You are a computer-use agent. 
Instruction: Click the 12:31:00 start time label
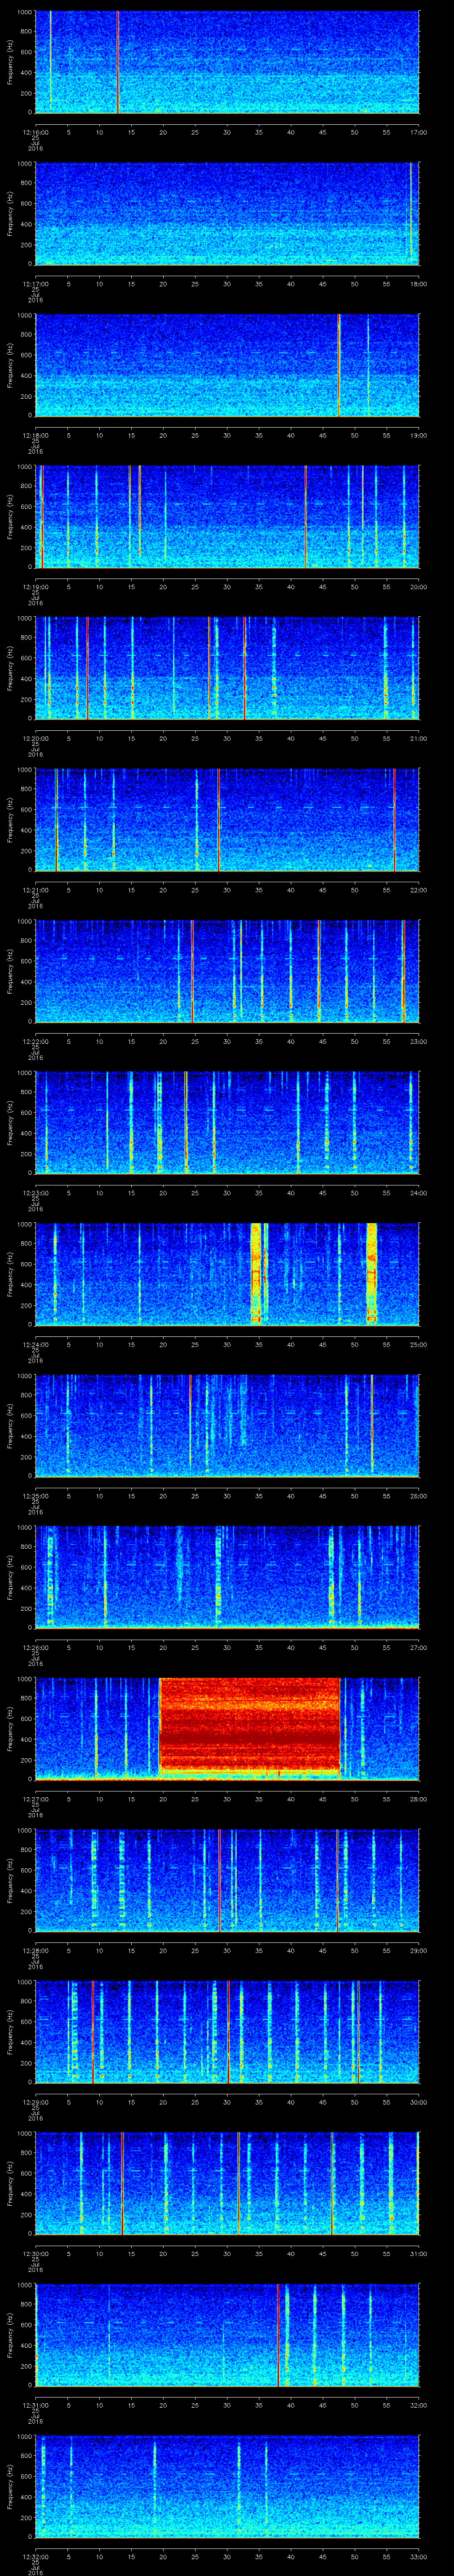(x=36, y=2405)
